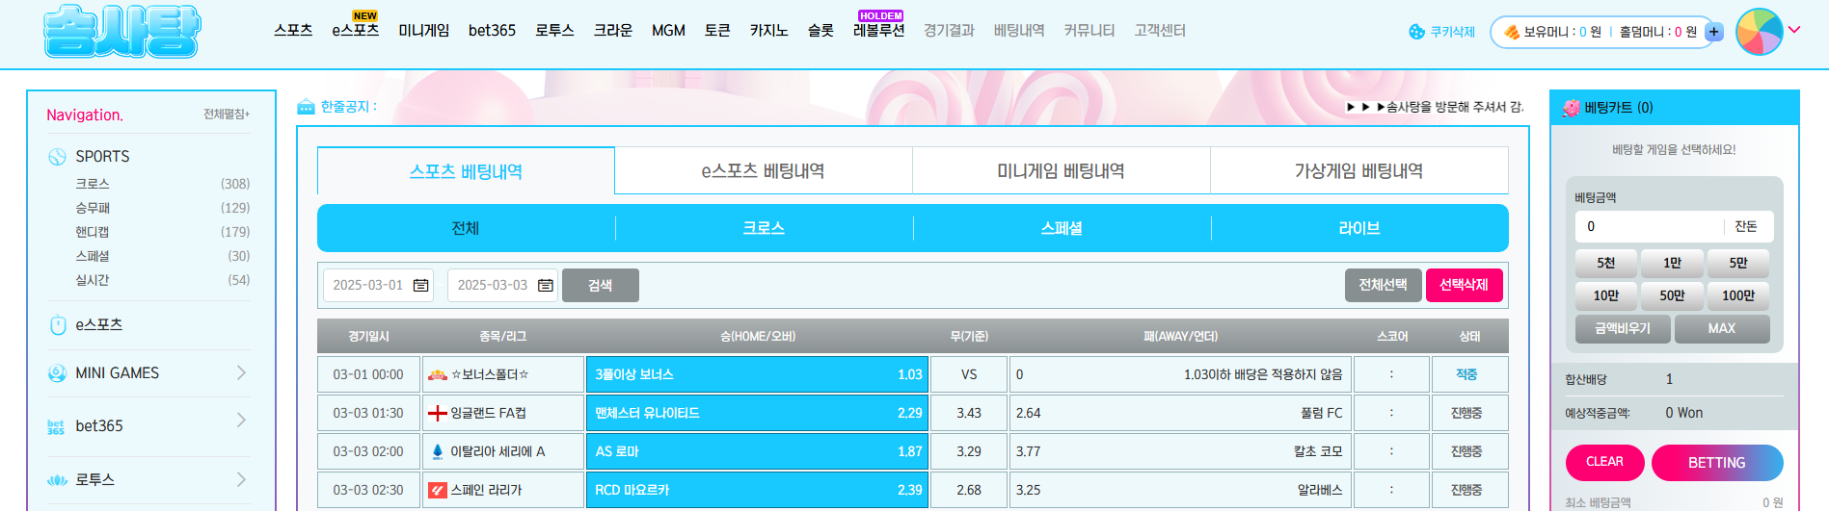The image size is (1829, 511).
Task: Add 10만 to bet amount
Action: pyautogui.click(x=1606, y=295)
